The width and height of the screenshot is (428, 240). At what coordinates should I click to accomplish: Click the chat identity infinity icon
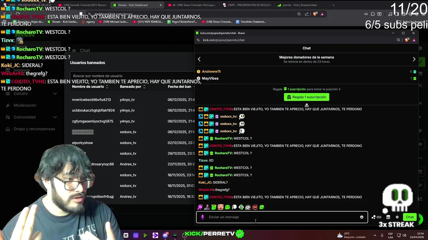pos(379,217)
